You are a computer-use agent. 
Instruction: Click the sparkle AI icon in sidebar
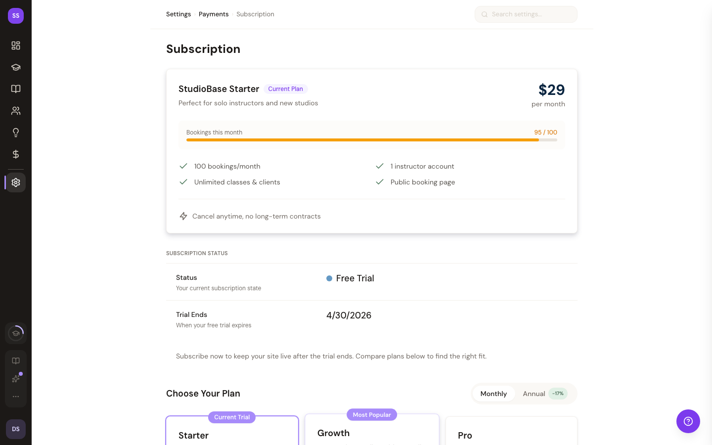click(x=16, y=379)
